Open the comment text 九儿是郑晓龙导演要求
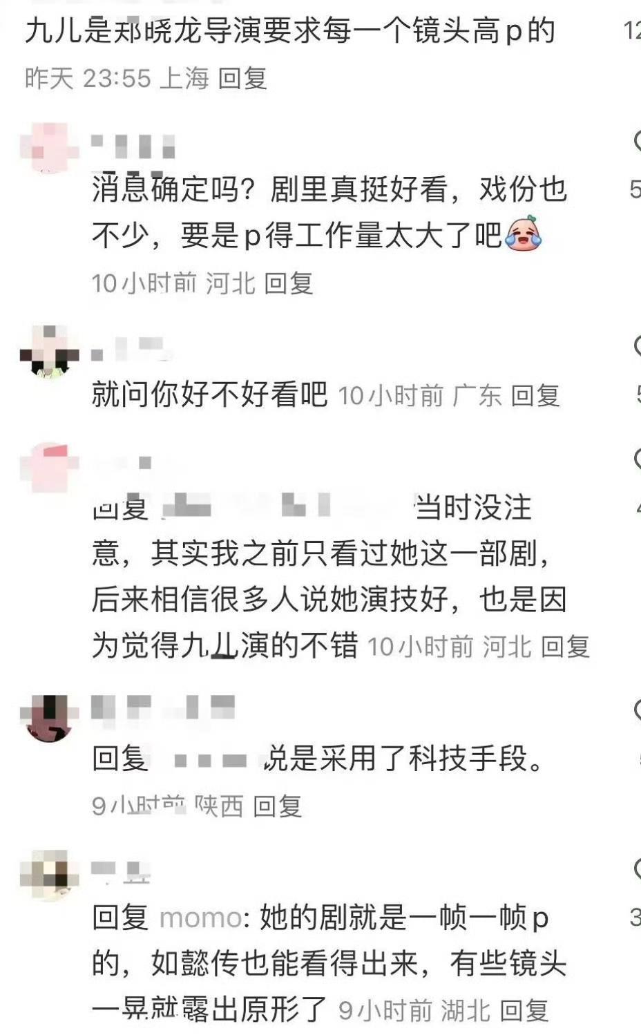Viewport: 641px width, 1035px height. 290,31
